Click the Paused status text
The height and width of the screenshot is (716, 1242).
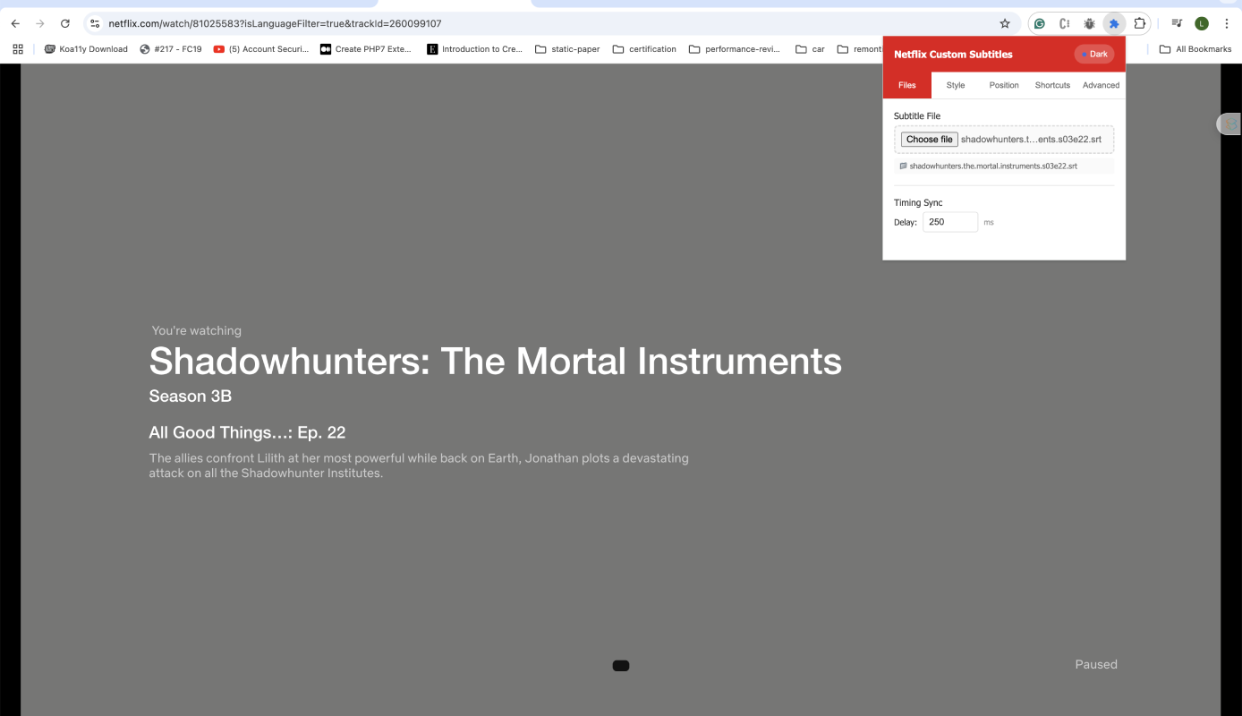(1096, 664)
